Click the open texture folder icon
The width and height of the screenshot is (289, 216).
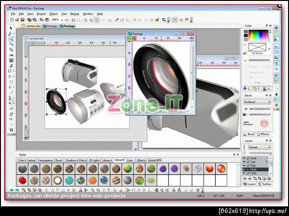coord(245,53)
